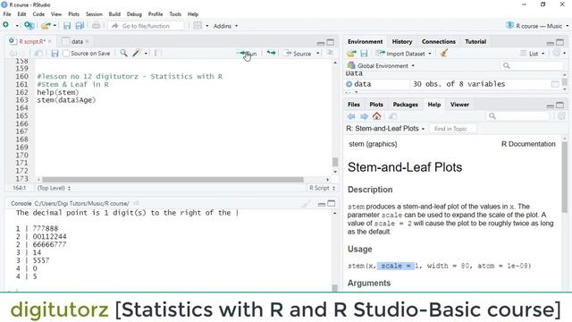This screenshot has height=322, width=572.
Task: Expand the data object blue arrow
Action: (x=349, y=84)
